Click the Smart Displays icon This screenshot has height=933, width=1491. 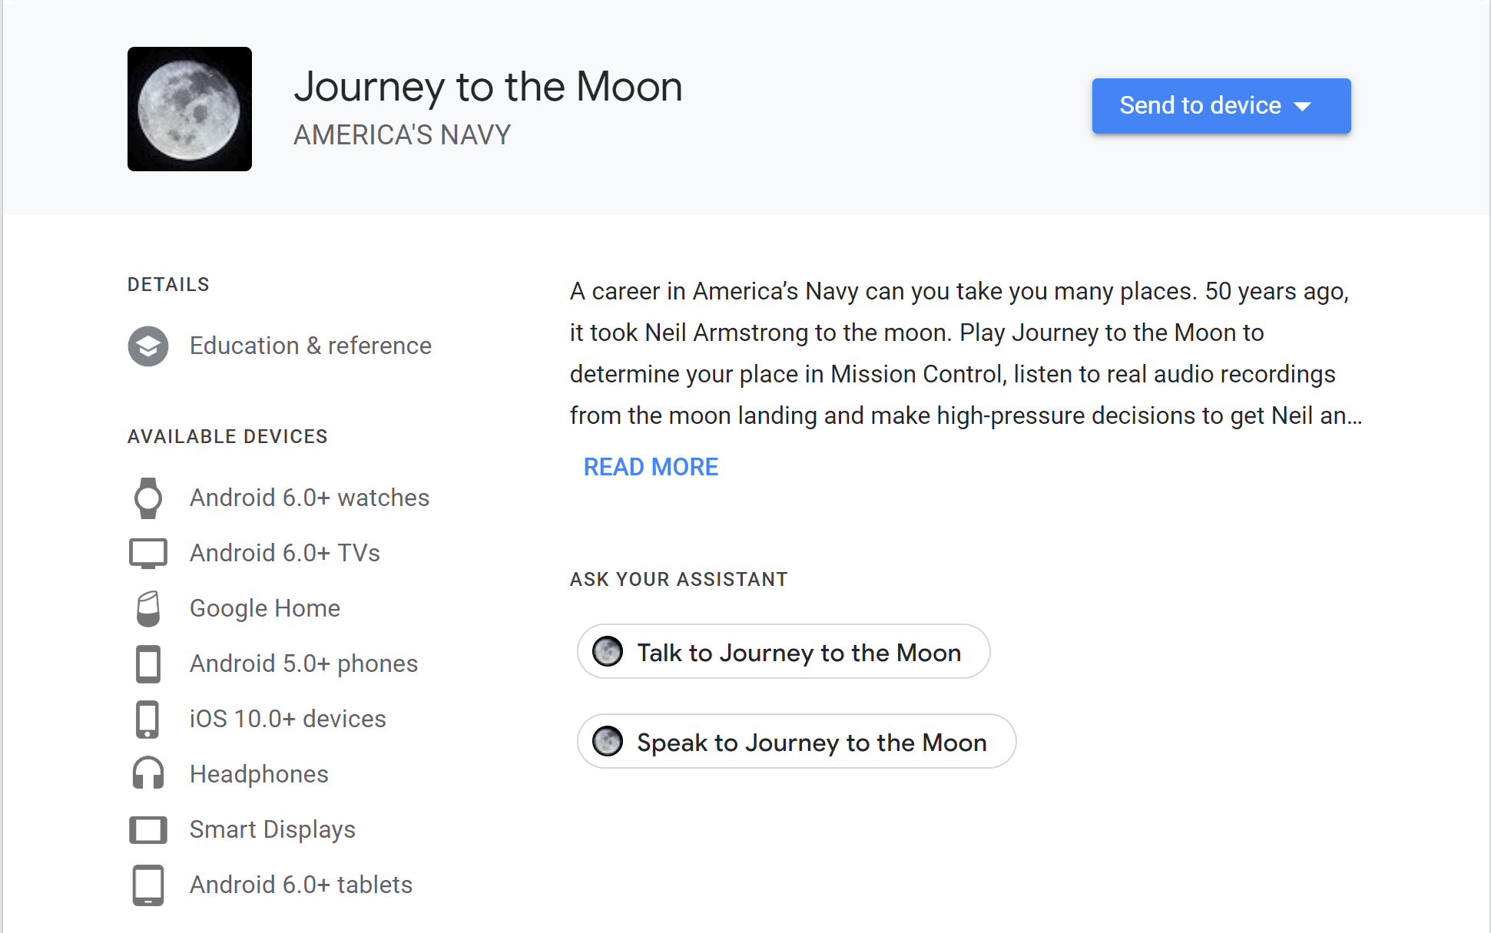point(148,830)
